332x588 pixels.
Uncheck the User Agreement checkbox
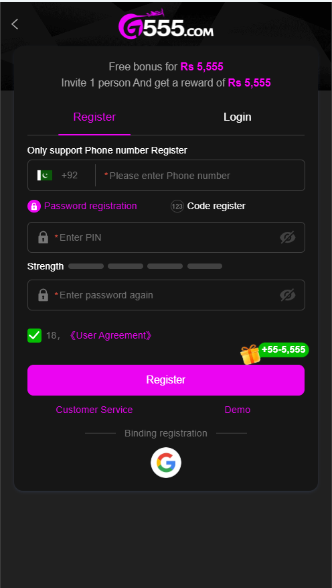pos(34,335)
